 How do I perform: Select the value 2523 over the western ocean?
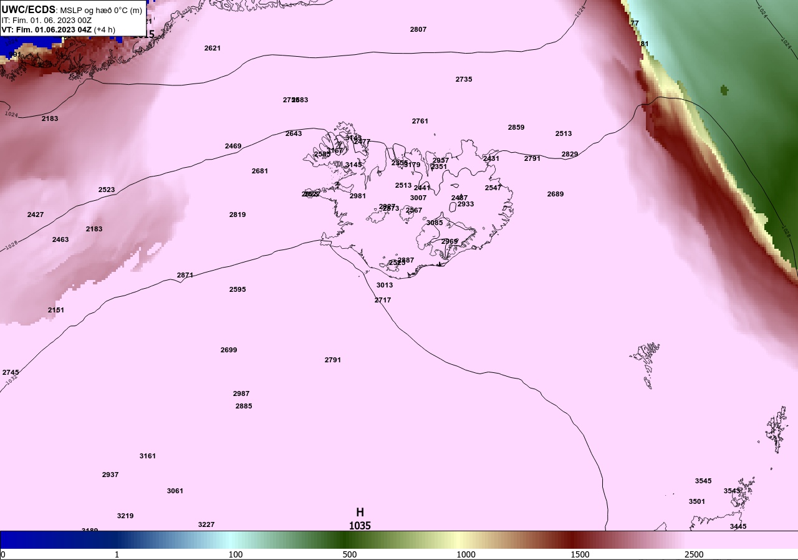coord(107,190)
